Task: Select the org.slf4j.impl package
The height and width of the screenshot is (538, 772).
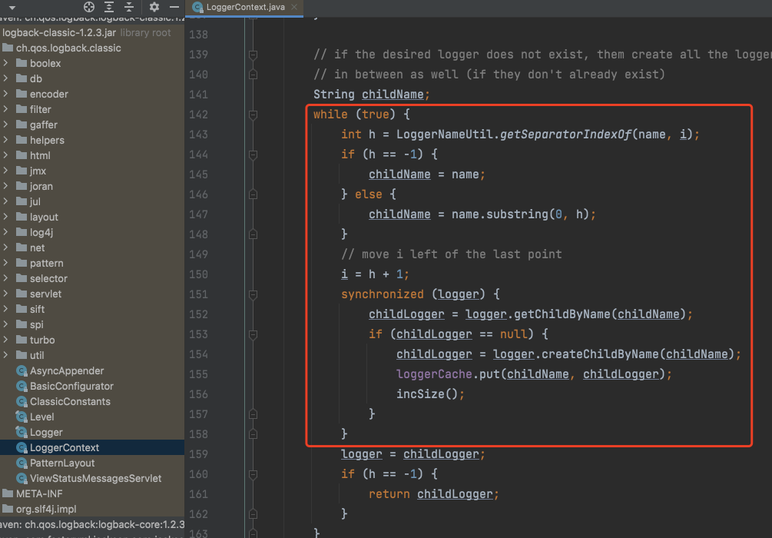Action: click(46, 509)
